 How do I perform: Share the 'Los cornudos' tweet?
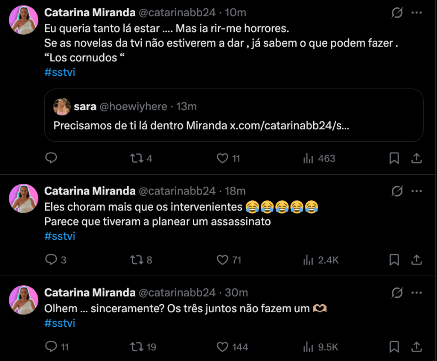tap(417, 158)
